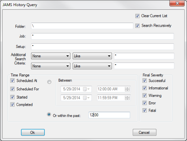Close the JAMS History Query dialog
Screen dimensions: 187x141
[177, 3]
